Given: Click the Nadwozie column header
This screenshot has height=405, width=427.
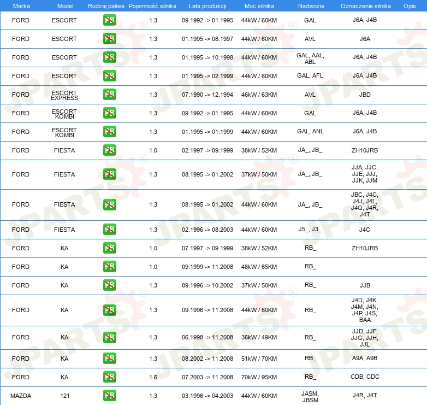Looking at the screenshot, I should click(311, 6).
